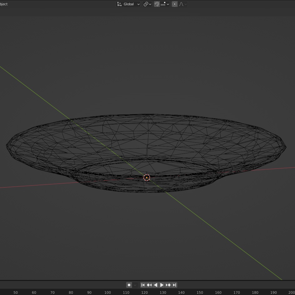Expand the auto keyframing options arrow
The width and height of the screenshot is (295, 295).
pyautogui.click(x=135, y=285)
